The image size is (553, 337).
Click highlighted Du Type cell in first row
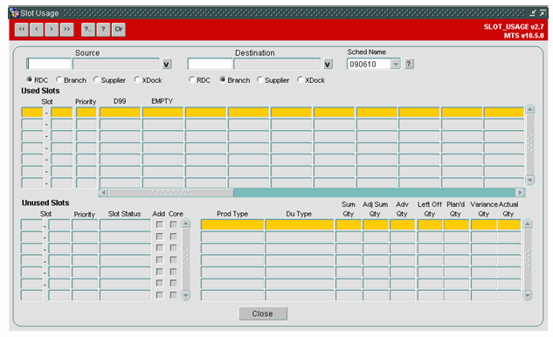pos(300,224)
